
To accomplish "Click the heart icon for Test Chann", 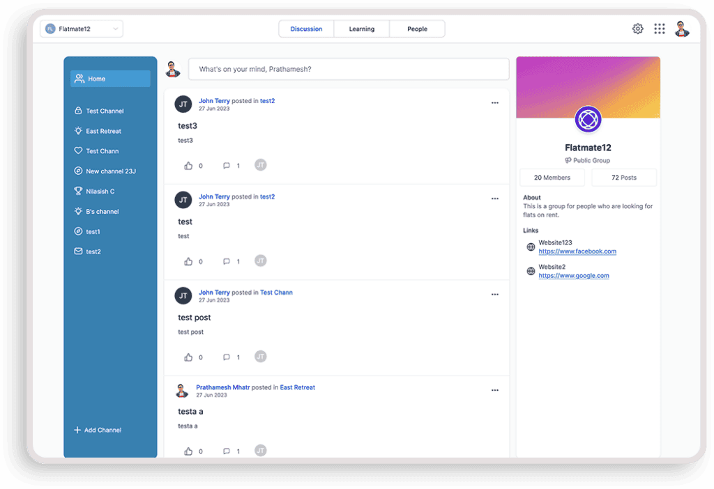I will pos(78,151).
